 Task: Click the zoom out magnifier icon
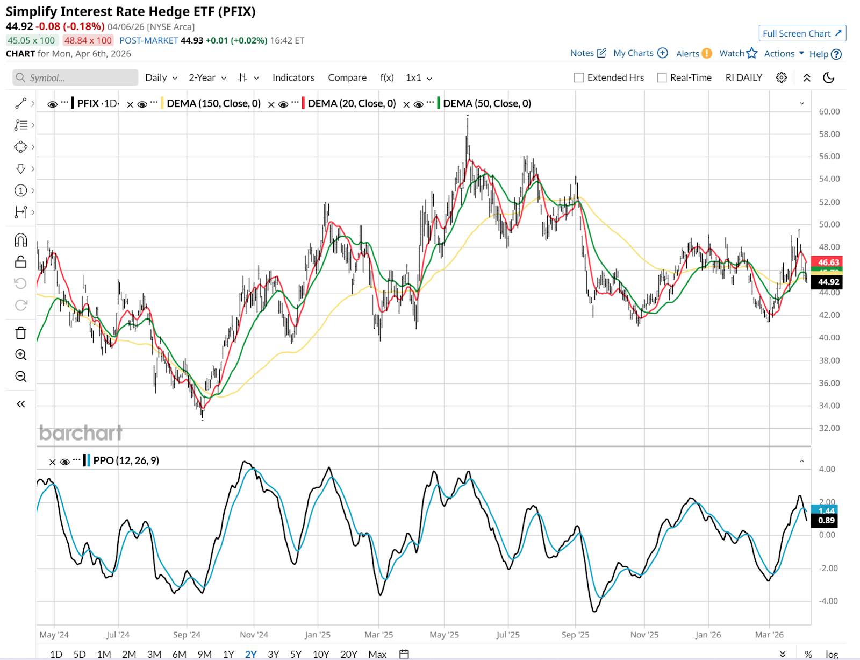click(x=20, y=377)
